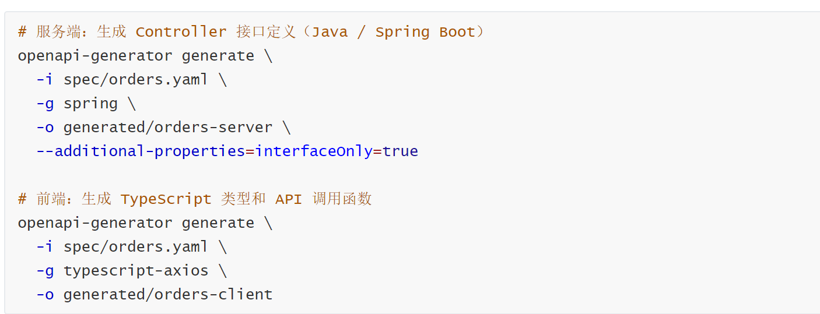Click the second spec/orders.yaml path

tap(136, 247)
